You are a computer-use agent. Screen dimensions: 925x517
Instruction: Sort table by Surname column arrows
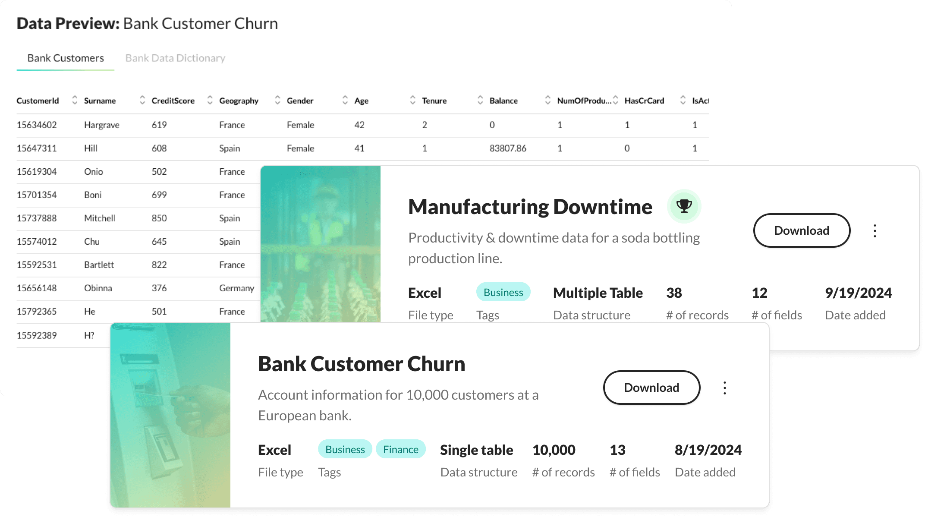pyautogui.click(x=142, y=100)
